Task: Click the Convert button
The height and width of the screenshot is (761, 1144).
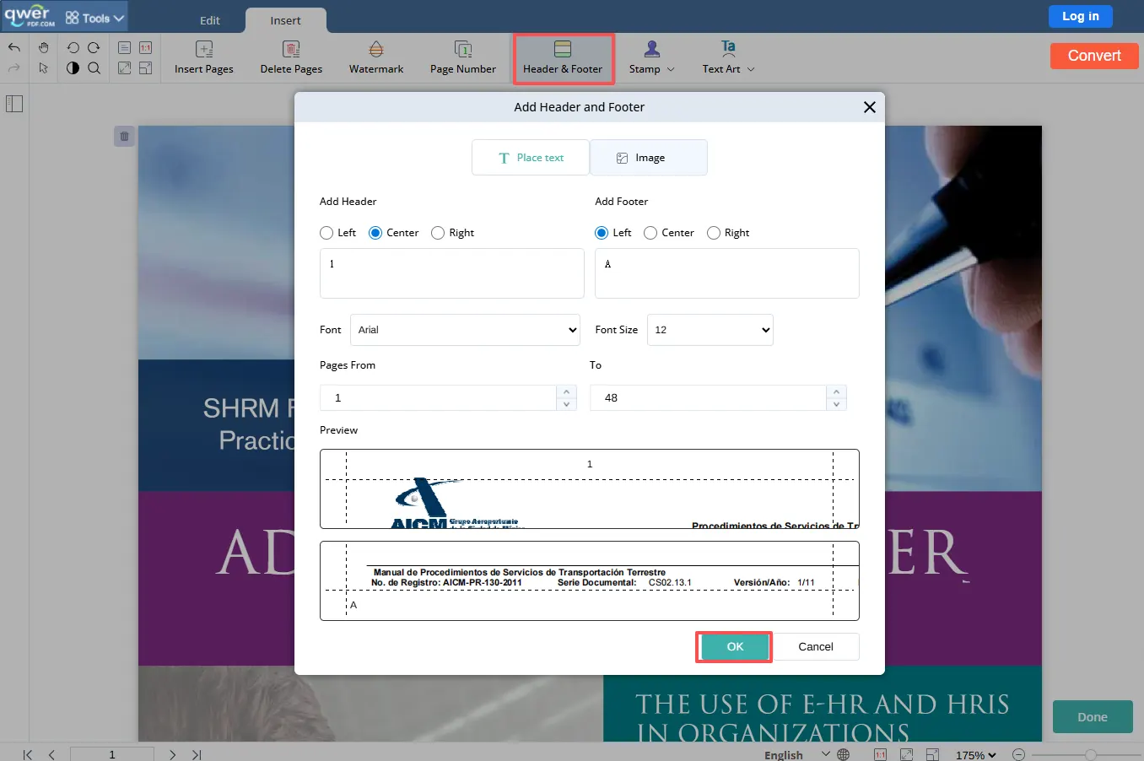Action: click(x=1094, y=56)
